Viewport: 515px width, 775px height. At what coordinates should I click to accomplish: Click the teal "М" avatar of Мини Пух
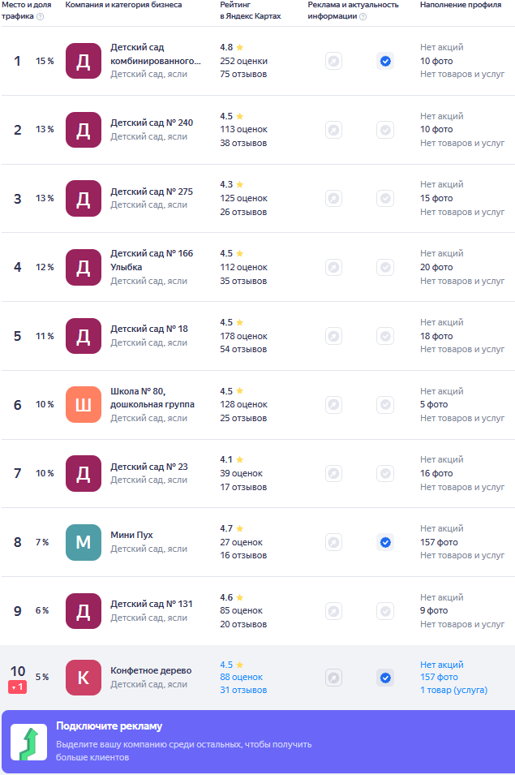[84, 542]
